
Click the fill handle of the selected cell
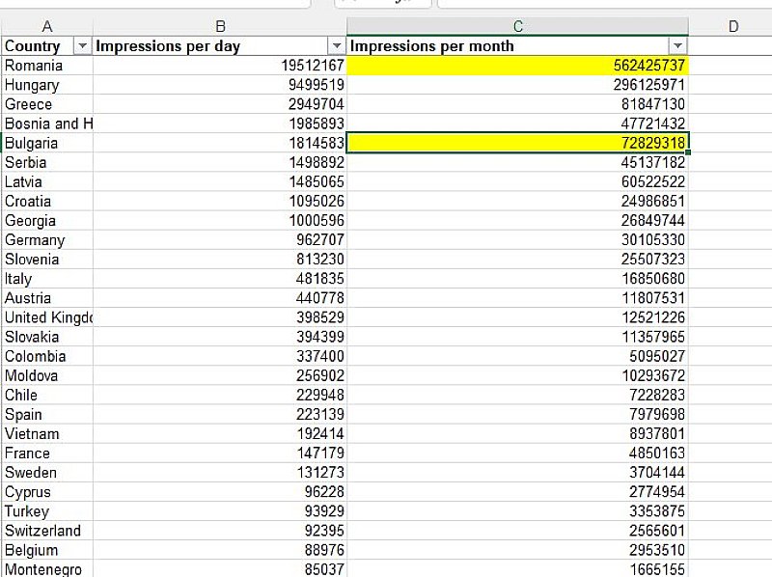tap(688, 152)
